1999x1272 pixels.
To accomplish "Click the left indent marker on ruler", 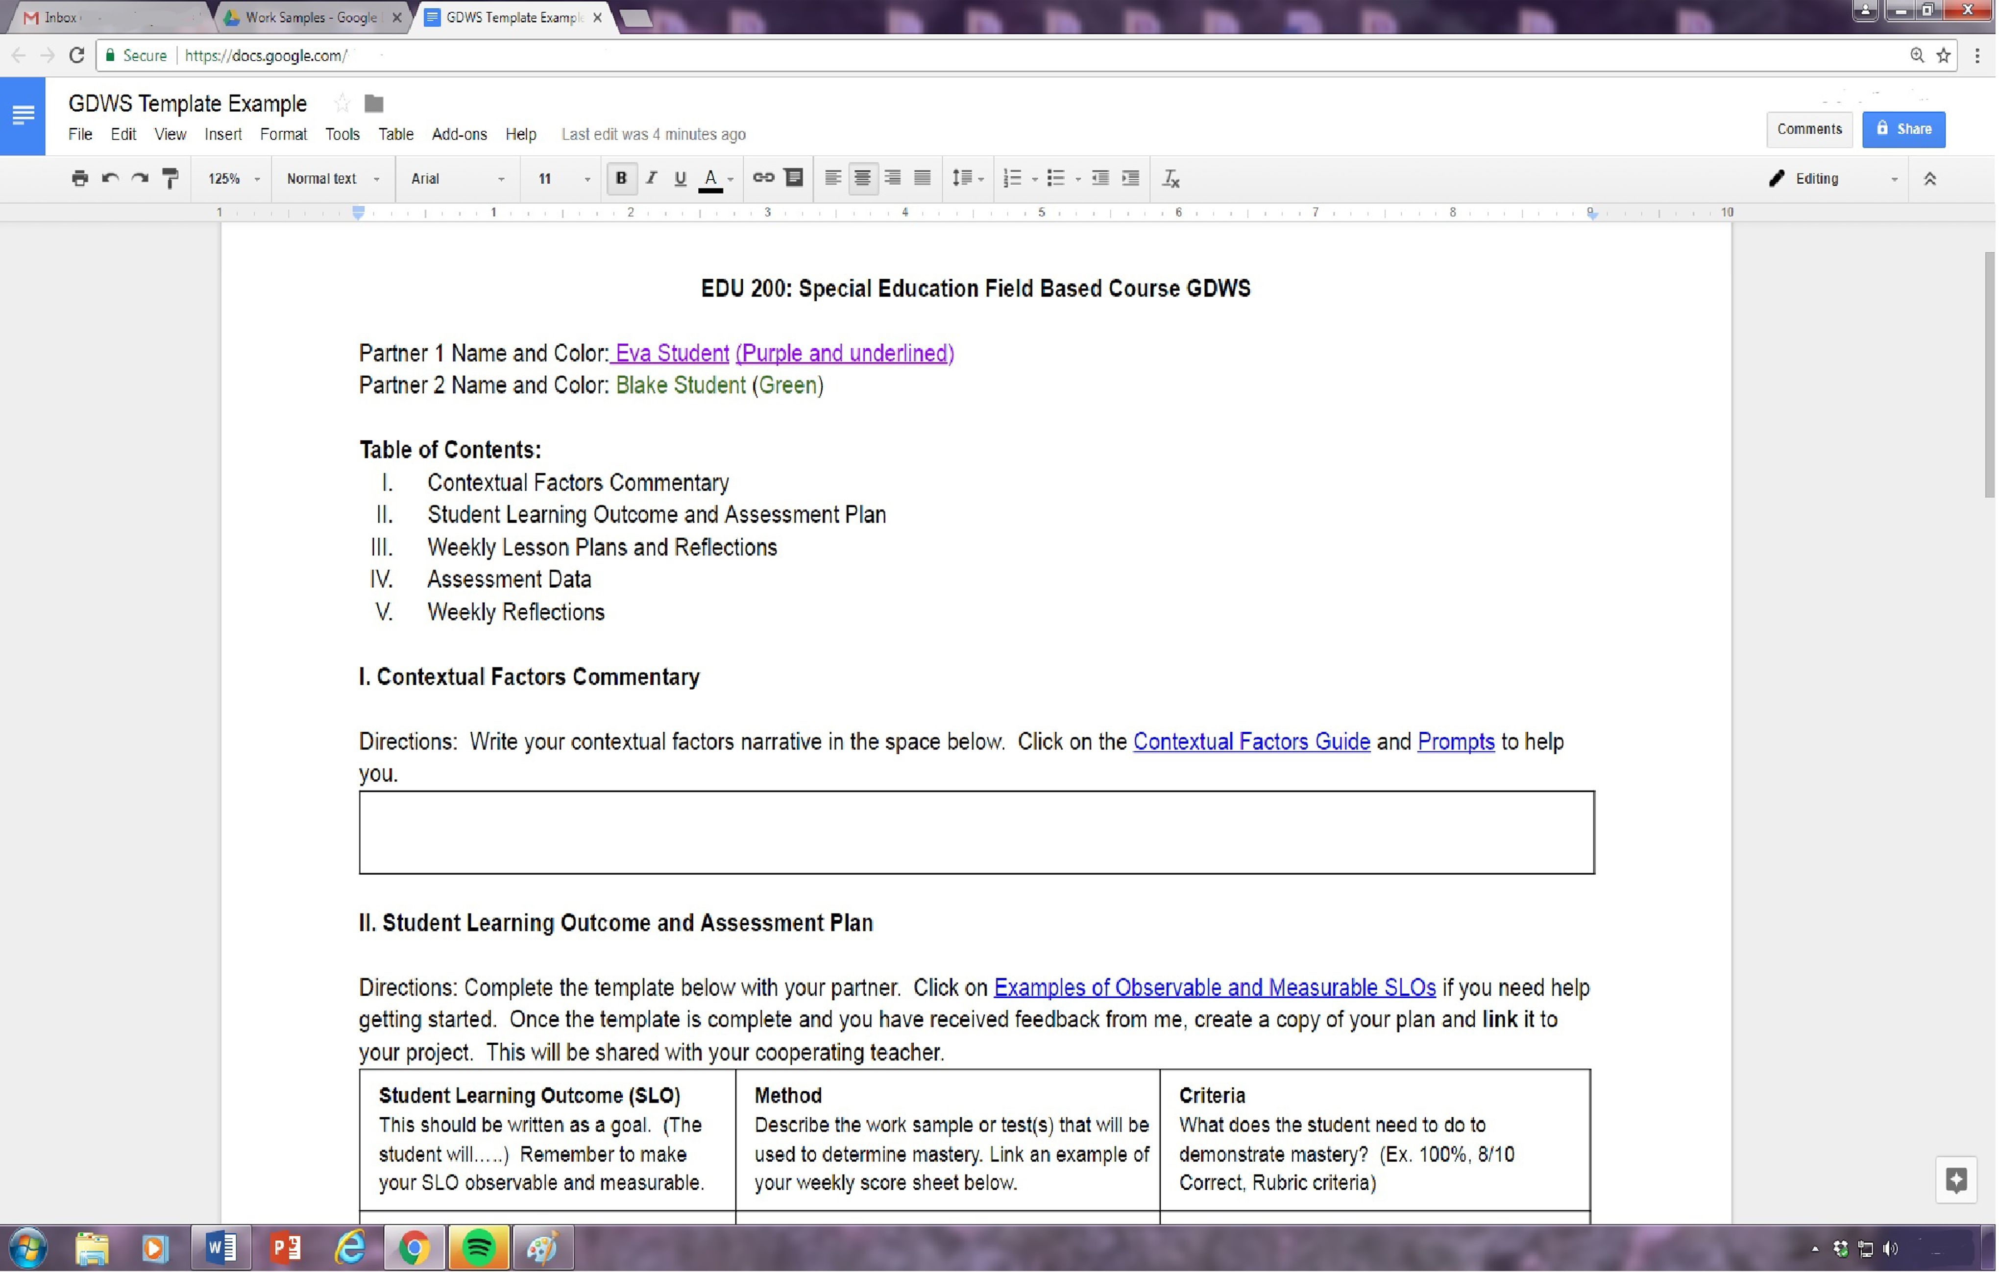I will [359, 213].
